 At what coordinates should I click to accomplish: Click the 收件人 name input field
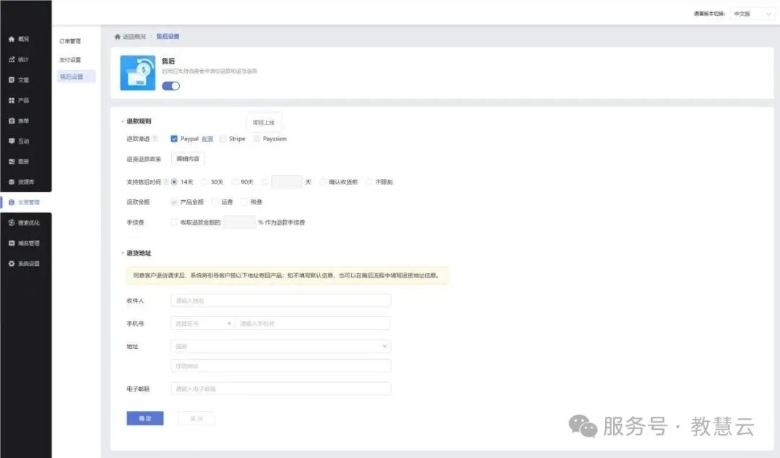tap(280, 301)
